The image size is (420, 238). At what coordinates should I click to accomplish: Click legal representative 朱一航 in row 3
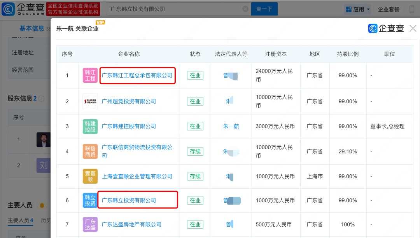tap(231, 126)
